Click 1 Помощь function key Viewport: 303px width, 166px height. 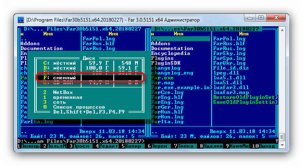tap(29, 146)
